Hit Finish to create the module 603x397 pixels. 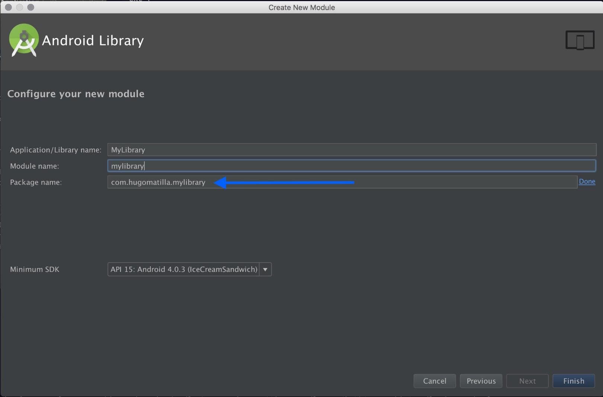[x=573, y=381]
